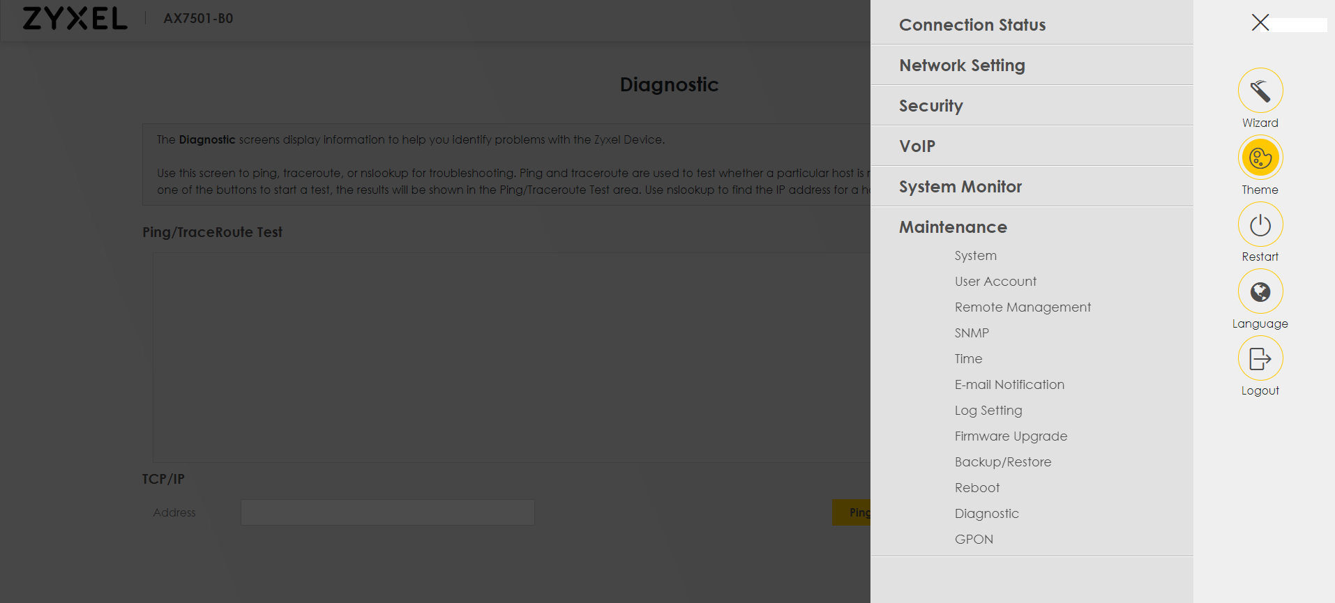This screenshot has height=603, width=1335.
Task: Expand the Network Setting menu
Action: (961, 66)
